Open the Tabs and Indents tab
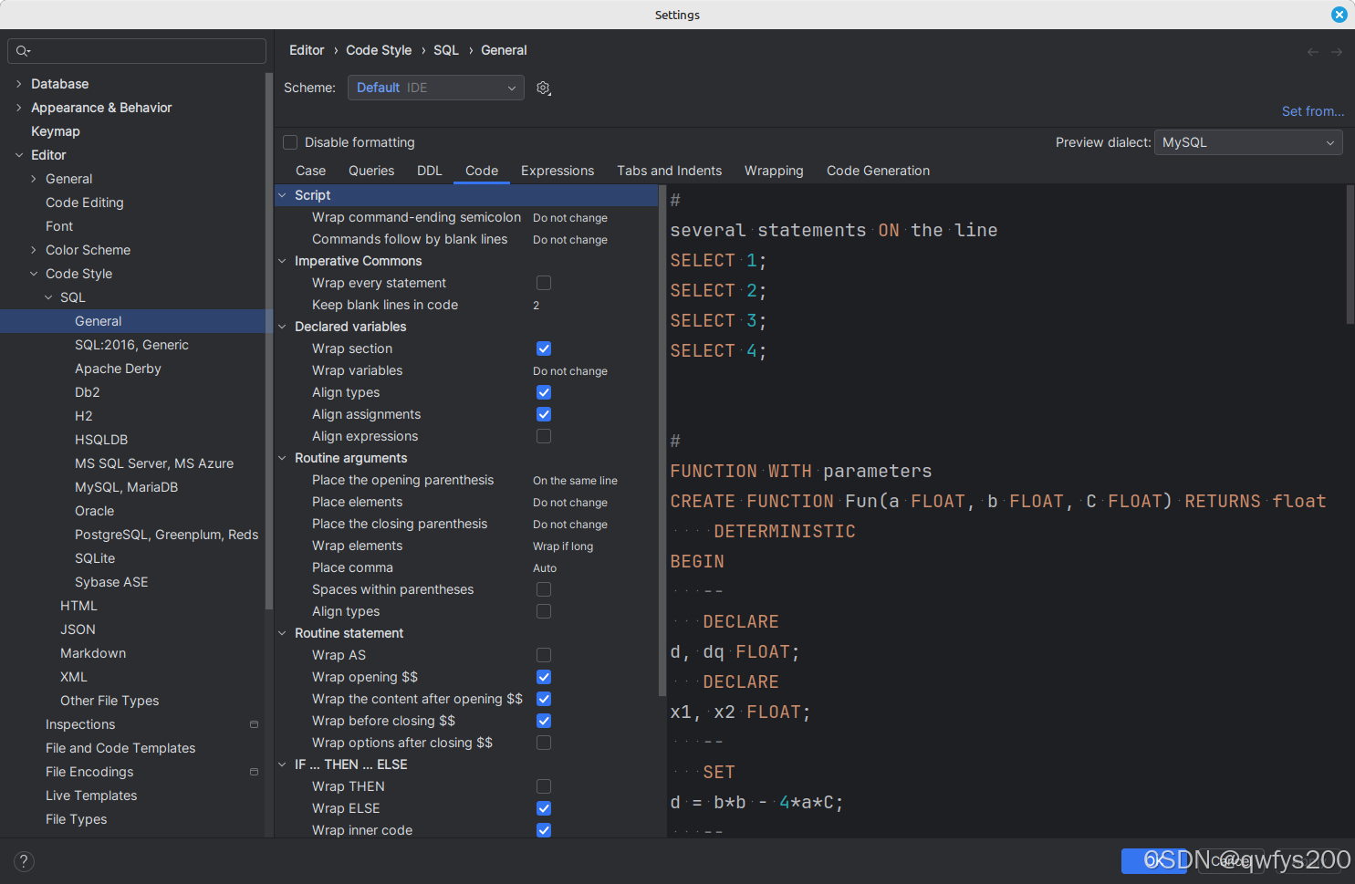 669,171
